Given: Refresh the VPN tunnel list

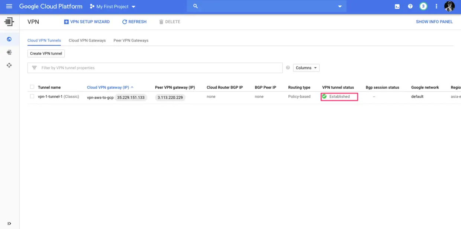Looking at the screenshot, I should coord(134,22).
